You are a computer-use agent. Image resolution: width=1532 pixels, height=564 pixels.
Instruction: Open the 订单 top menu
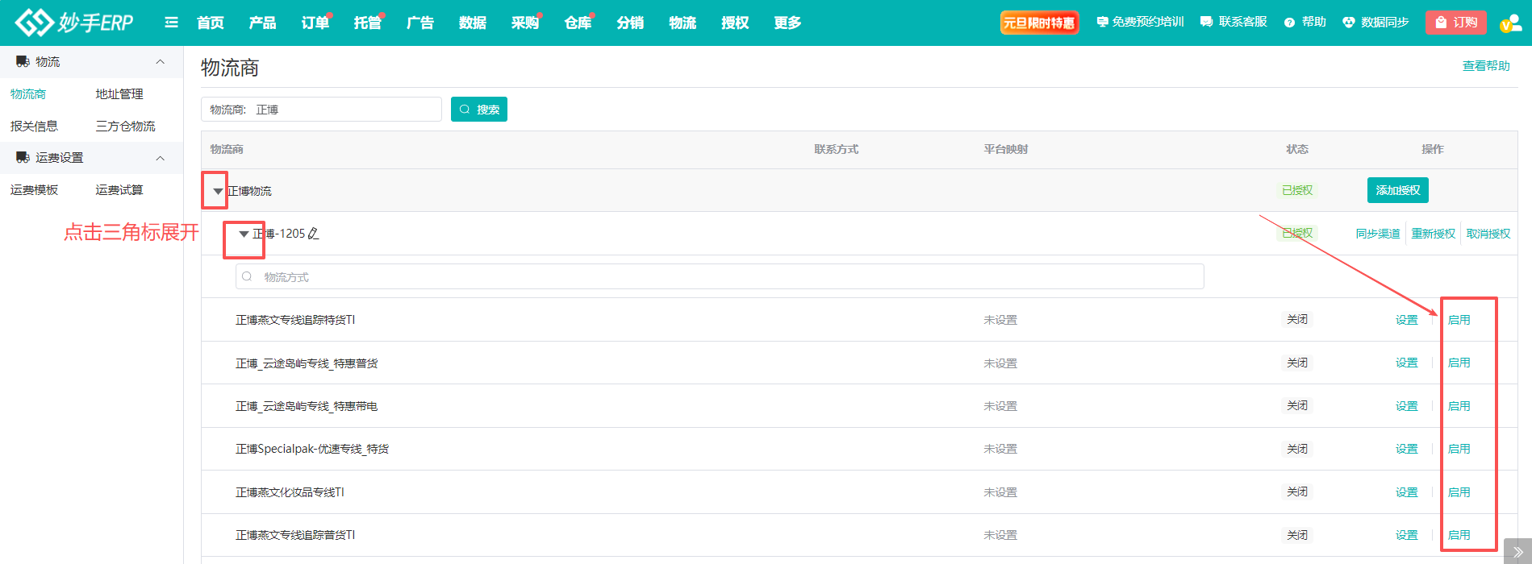[x=315, y=23]
